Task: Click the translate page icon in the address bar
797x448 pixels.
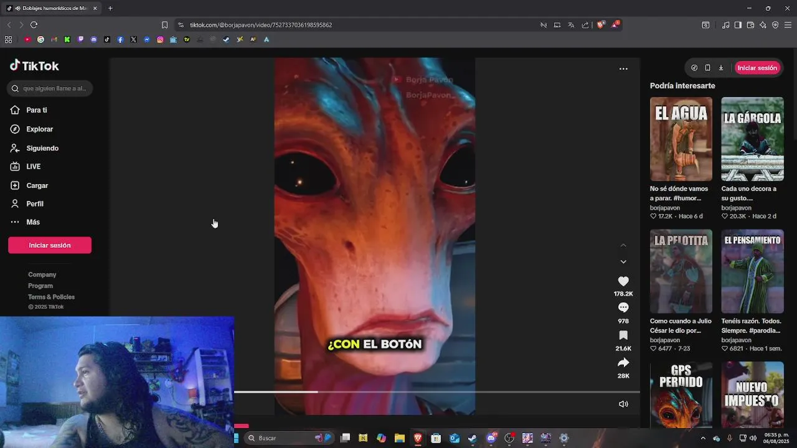Action: [x=571, y=25]
